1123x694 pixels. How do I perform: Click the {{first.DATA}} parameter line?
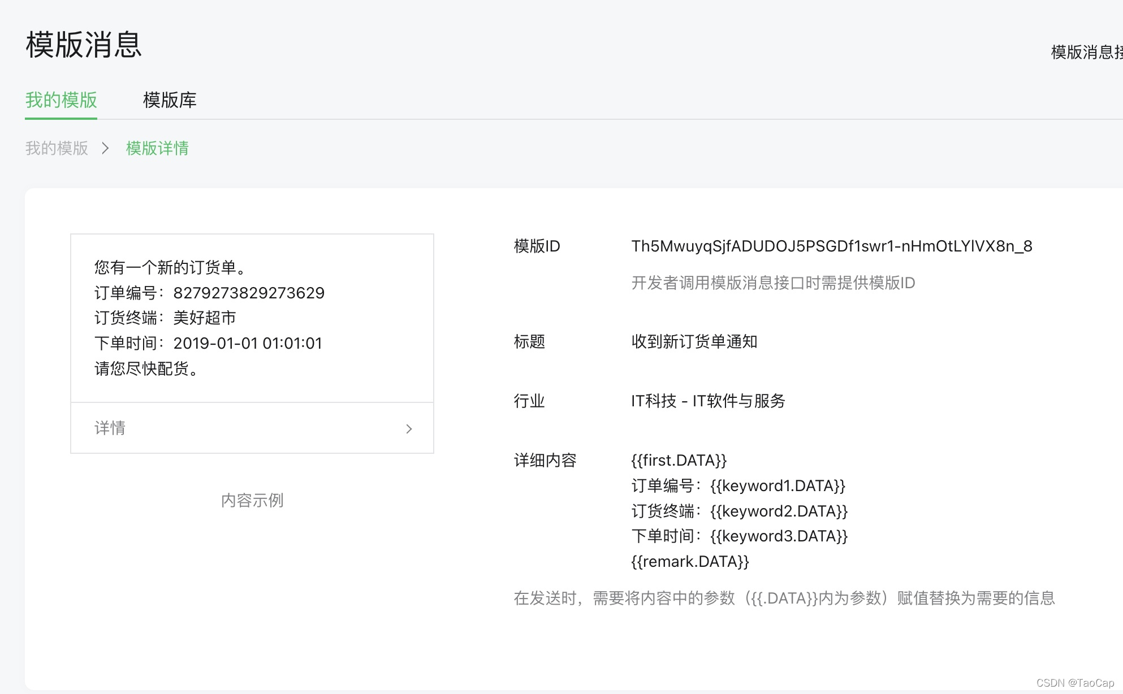pyautogui.click(x=679, y=460)
